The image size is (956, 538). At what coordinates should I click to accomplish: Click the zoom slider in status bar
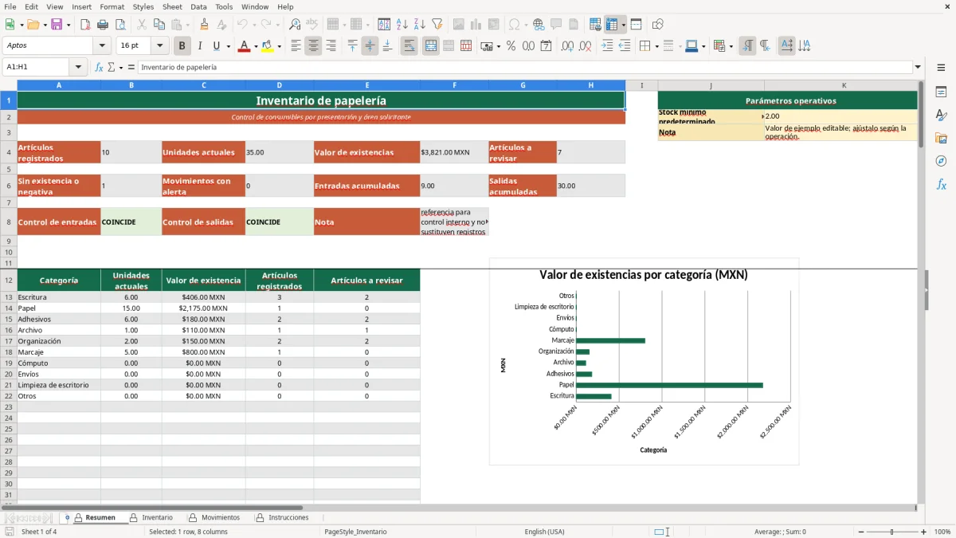891,532
